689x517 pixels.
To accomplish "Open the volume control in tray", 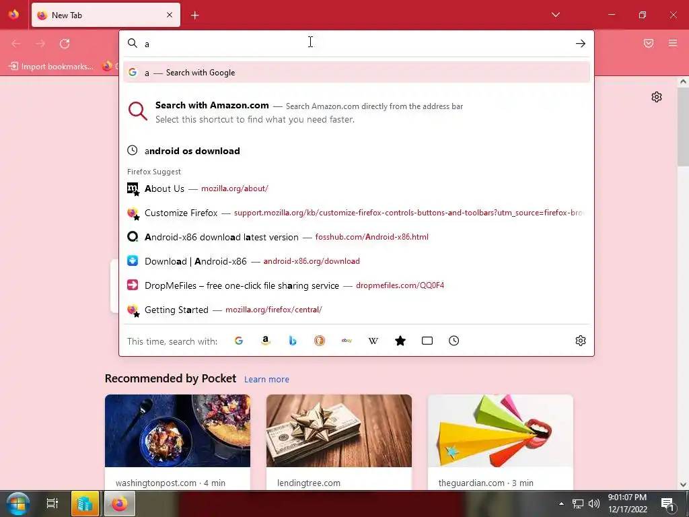I will (594, 504).
